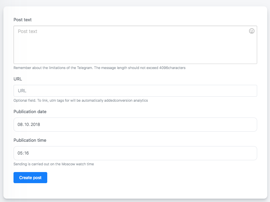Image resolution: width=270 pixels, height=202 pixels.
Task: Select the day "08" in publication date
Action: (20, 125)
